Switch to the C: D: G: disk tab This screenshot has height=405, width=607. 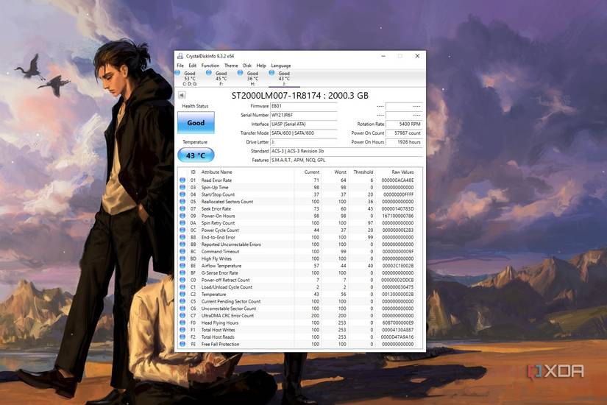point(190,78)
